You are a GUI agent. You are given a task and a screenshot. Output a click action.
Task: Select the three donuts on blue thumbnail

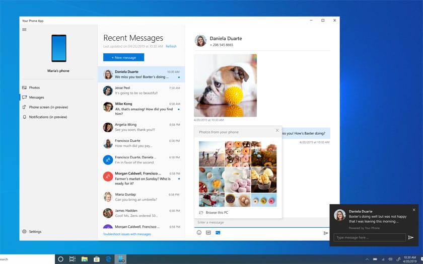(264, 200)
